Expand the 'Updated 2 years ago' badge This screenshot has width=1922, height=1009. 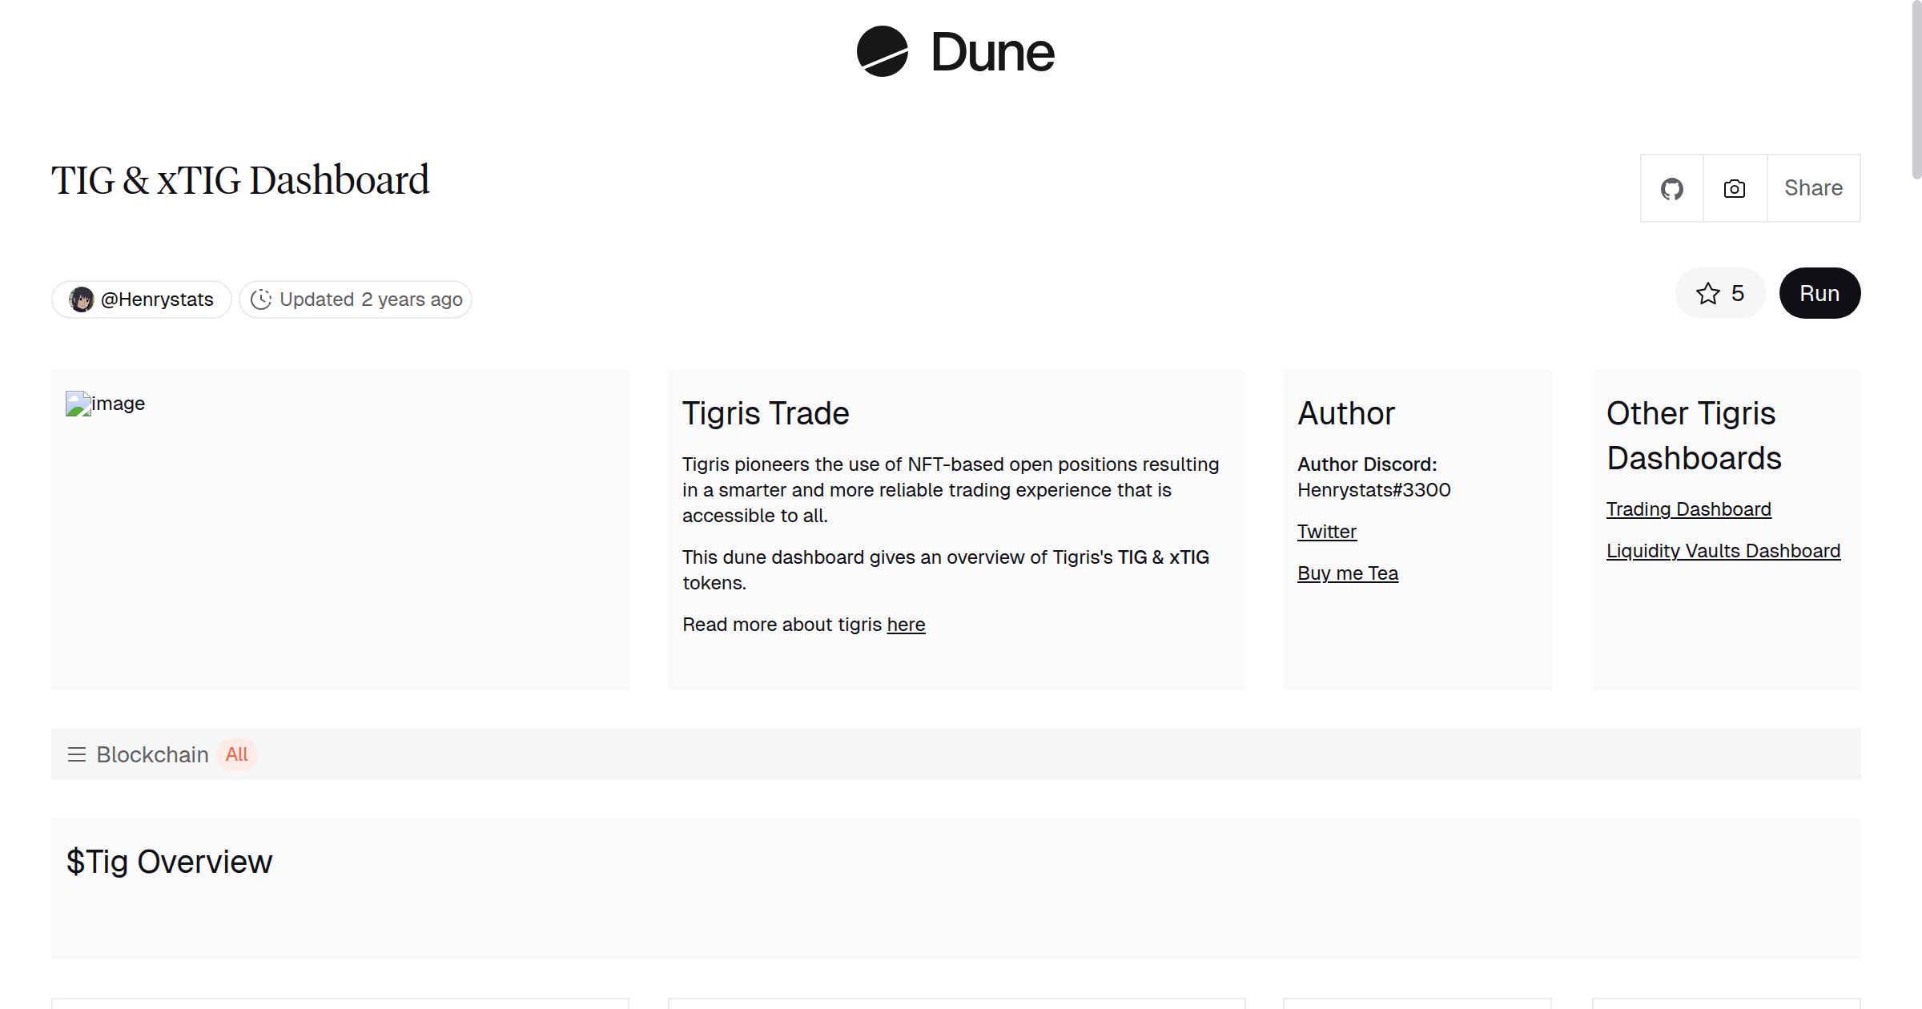(355, 299)
